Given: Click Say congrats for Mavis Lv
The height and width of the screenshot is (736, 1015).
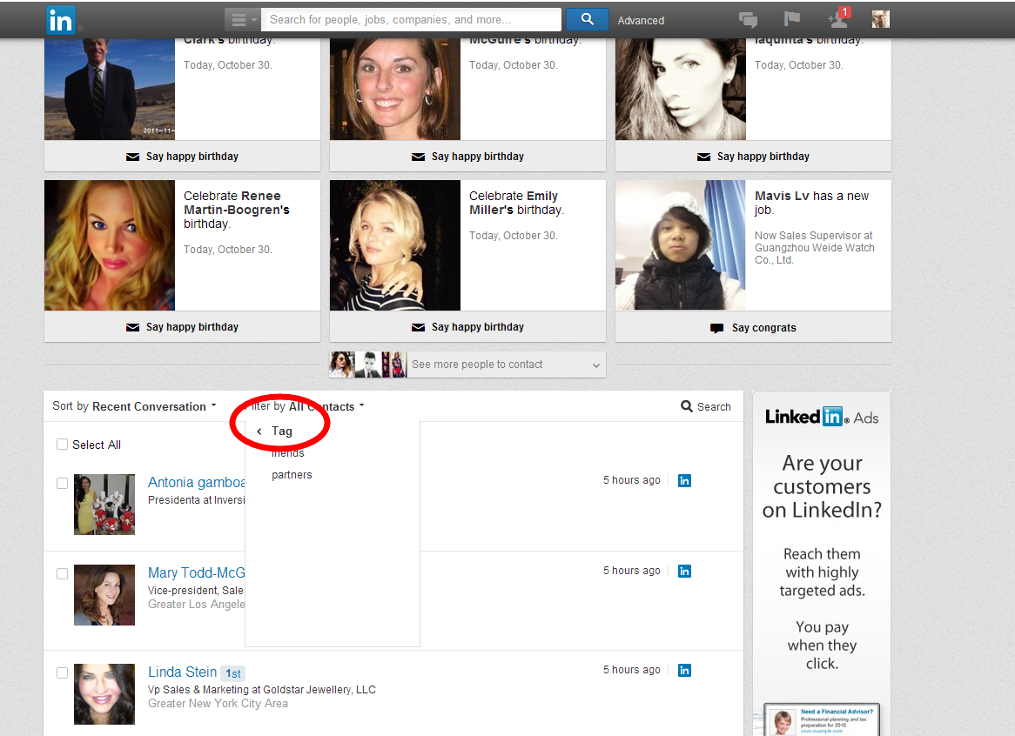Looking at the screenshot, I should click(x=753, y=328).
